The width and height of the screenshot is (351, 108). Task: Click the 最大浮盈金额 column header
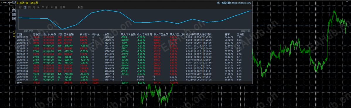161,34
